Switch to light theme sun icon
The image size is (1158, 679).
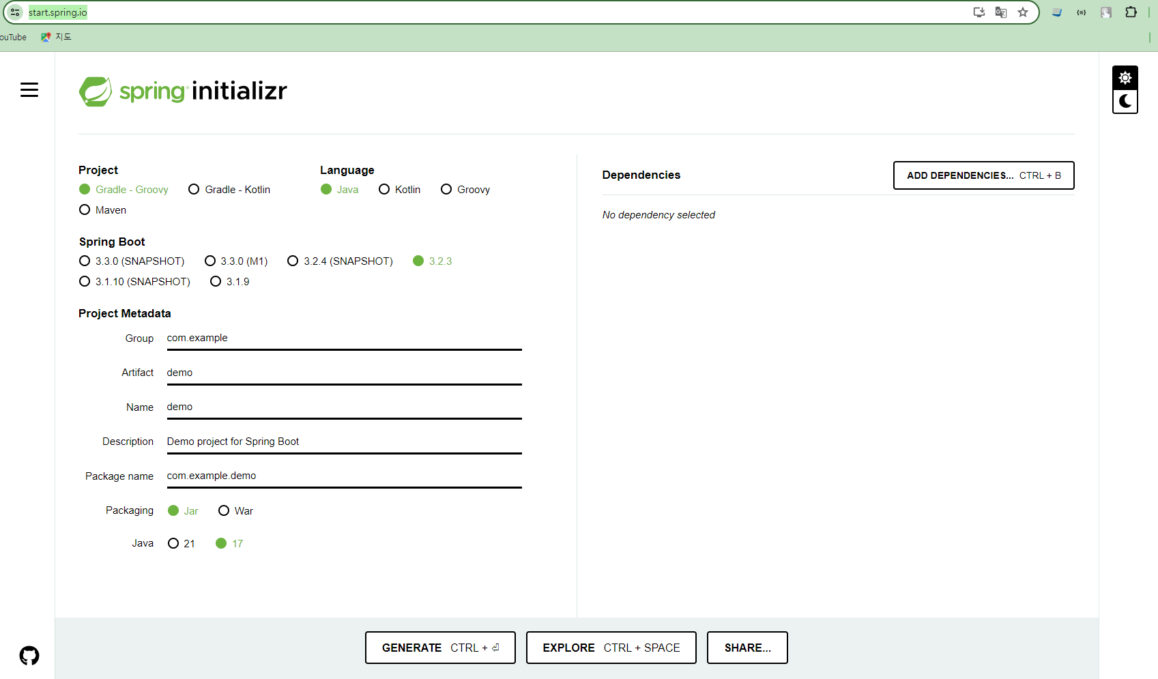(x=1125, y=78)
